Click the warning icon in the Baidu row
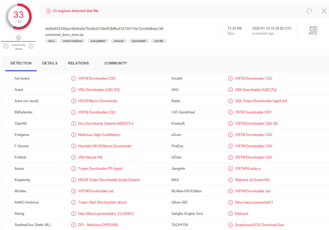Screen dimensions: 329x230 [231, 101]
